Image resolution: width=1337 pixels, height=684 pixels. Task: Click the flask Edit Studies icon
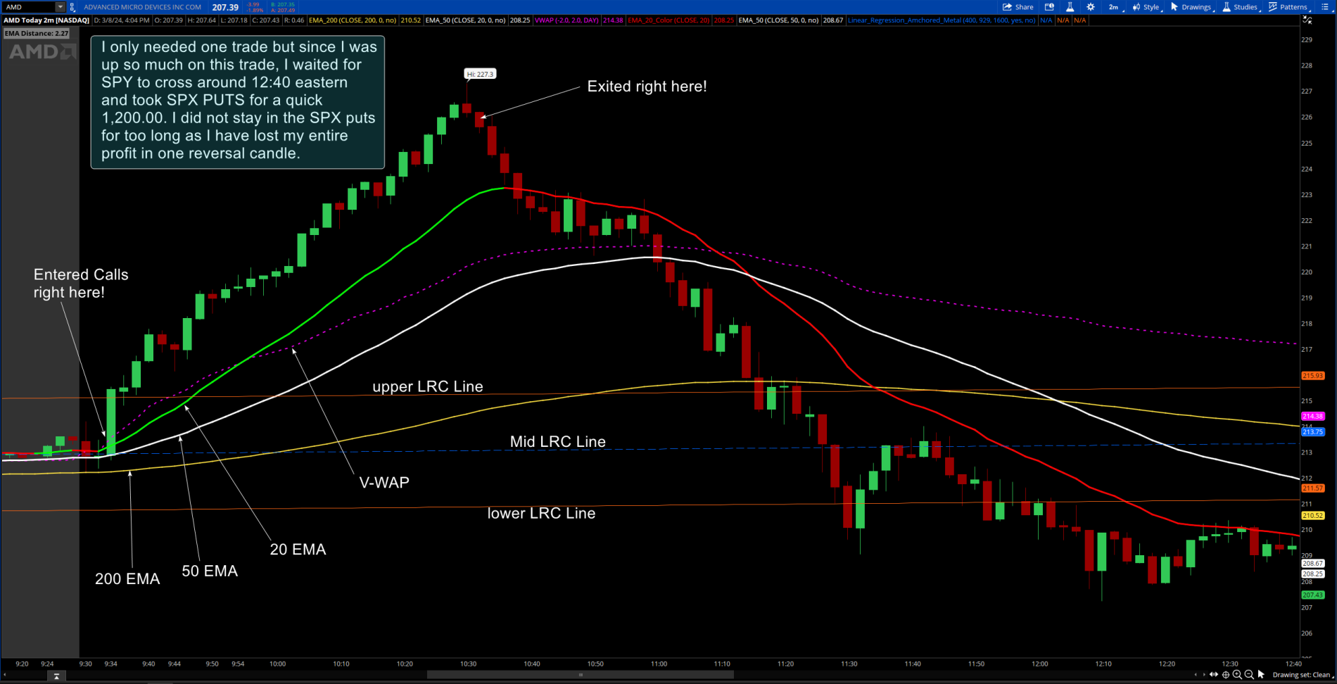[x=1070, y=7]
